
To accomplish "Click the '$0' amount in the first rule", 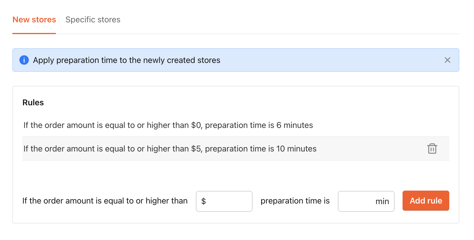I will coord(196,125).
